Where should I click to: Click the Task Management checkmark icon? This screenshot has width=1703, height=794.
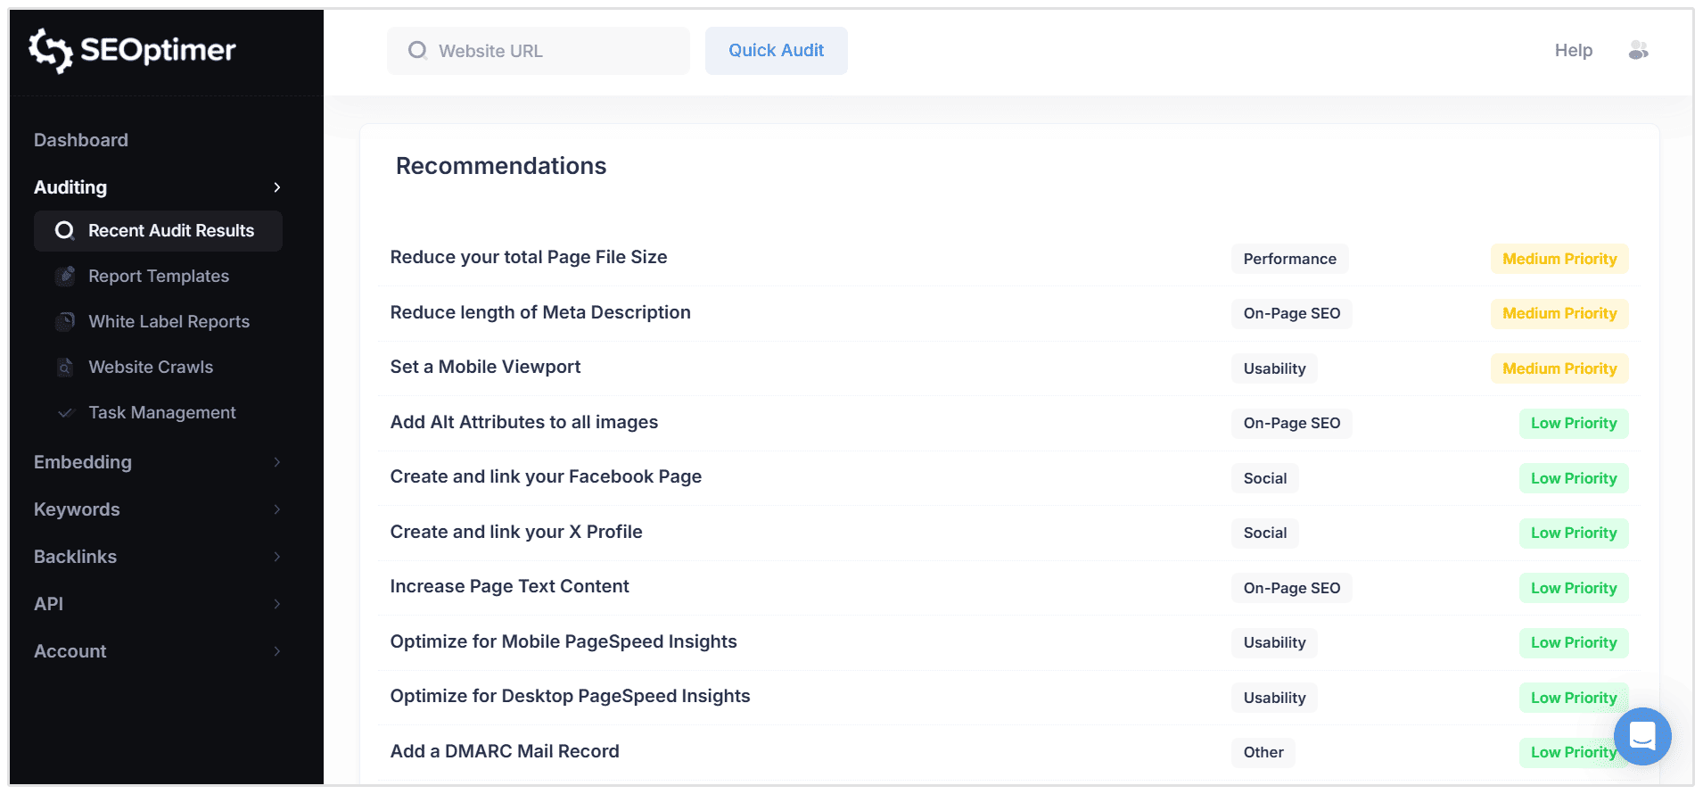coord(65,413)
